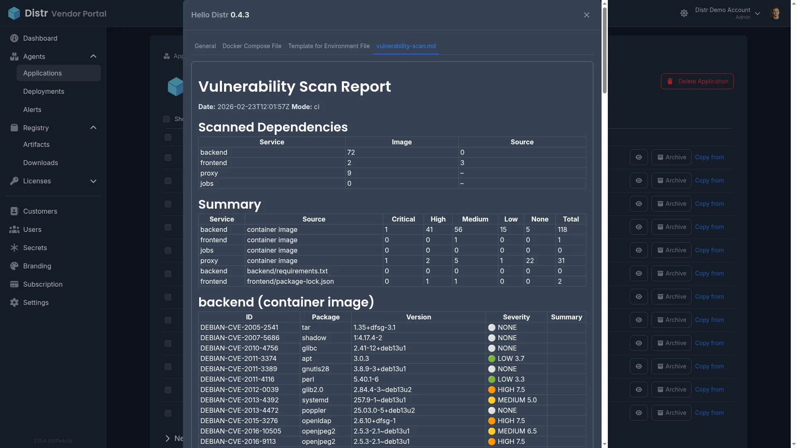Collapse the Registry section
The width and height of the screenshot is (797, 448).
pos(93,127)
